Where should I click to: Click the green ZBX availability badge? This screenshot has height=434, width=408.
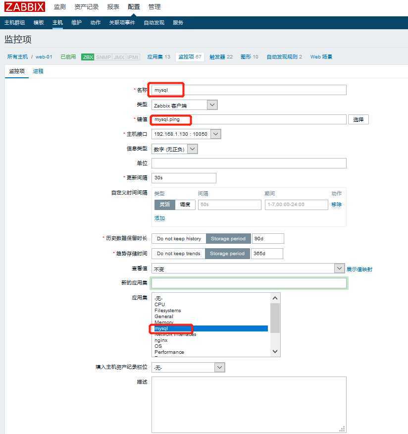(88, 57)
